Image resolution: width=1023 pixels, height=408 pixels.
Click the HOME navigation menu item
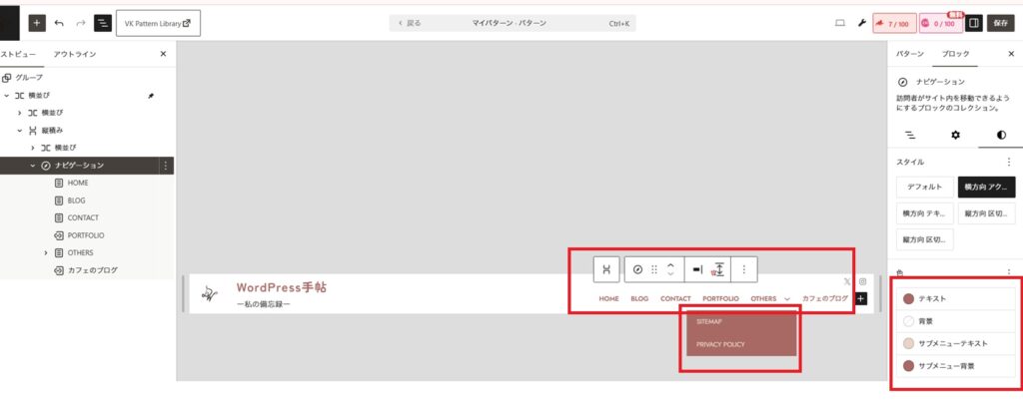(608, 298)
